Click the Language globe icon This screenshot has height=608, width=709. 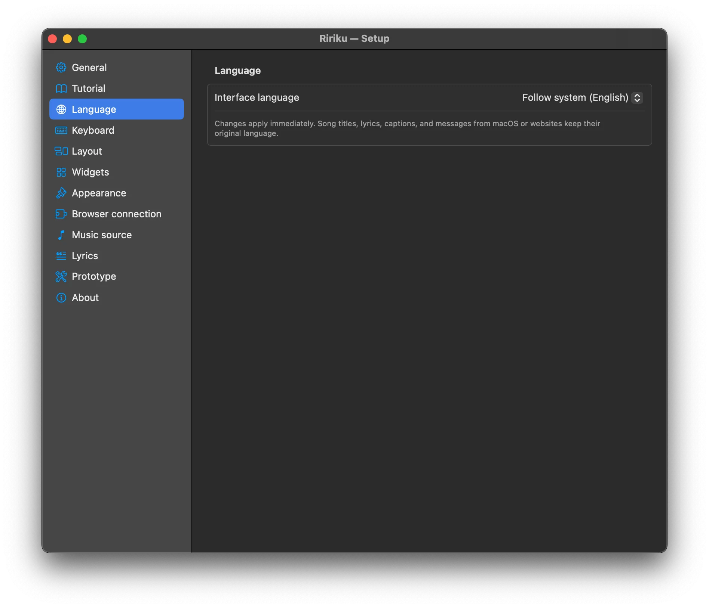tap(61, 109)
